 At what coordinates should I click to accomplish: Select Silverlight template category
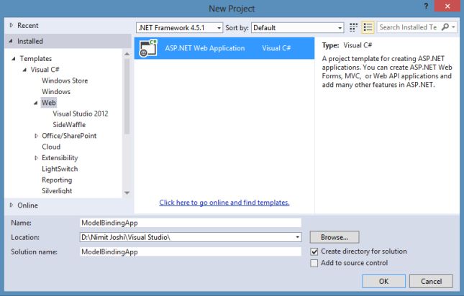pyautogui.click(x=57, y=191)
